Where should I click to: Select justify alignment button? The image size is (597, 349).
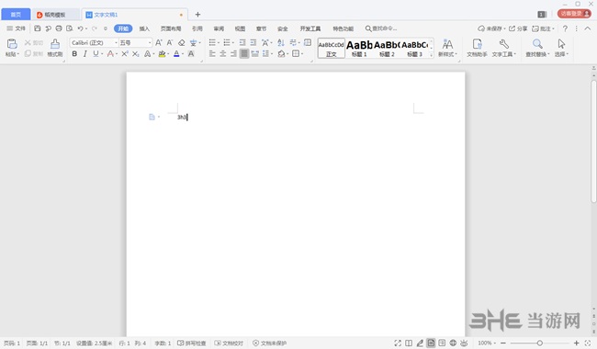point(244,53)
